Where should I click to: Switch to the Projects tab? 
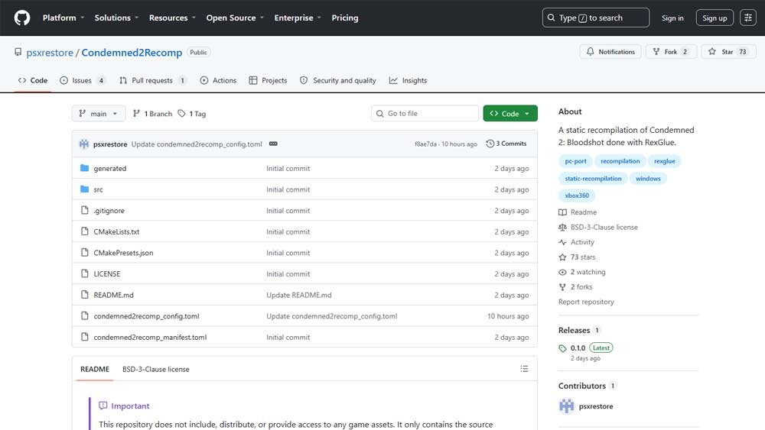coord(268,80)
